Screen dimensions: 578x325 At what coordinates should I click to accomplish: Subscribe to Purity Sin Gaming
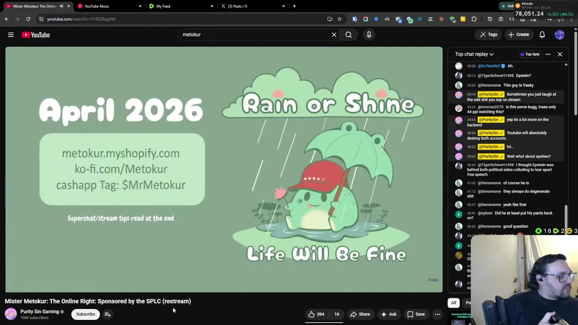click(x=85, y=314)
